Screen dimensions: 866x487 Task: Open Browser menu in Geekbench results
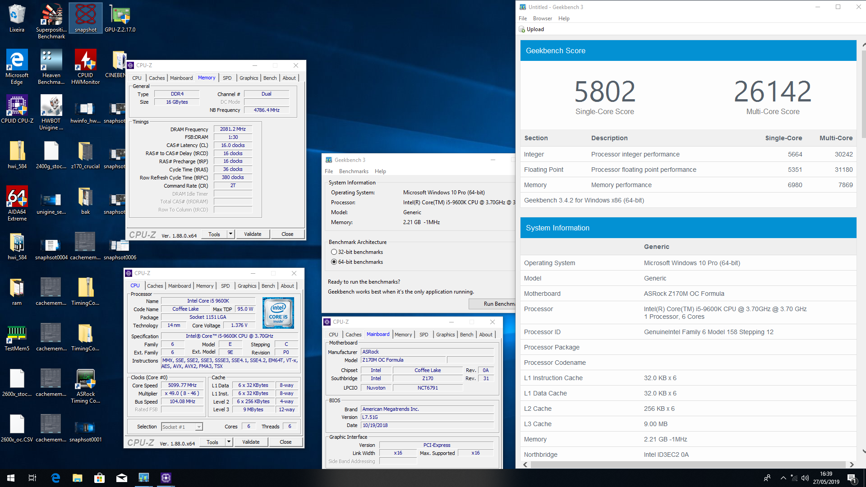click(x=543, y=18)
